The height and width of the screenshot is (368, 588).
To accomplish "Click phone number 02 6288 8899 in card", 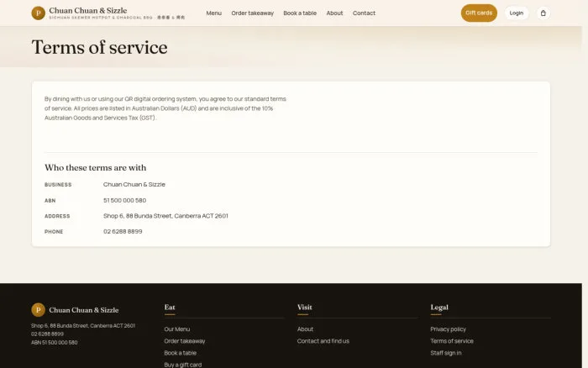I will 123,231.
